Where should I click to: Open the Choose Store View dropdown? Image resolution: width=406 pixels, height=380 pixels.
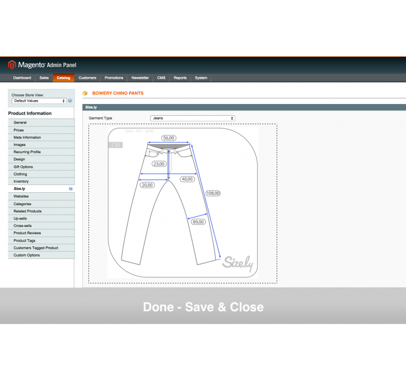point(39,101)
